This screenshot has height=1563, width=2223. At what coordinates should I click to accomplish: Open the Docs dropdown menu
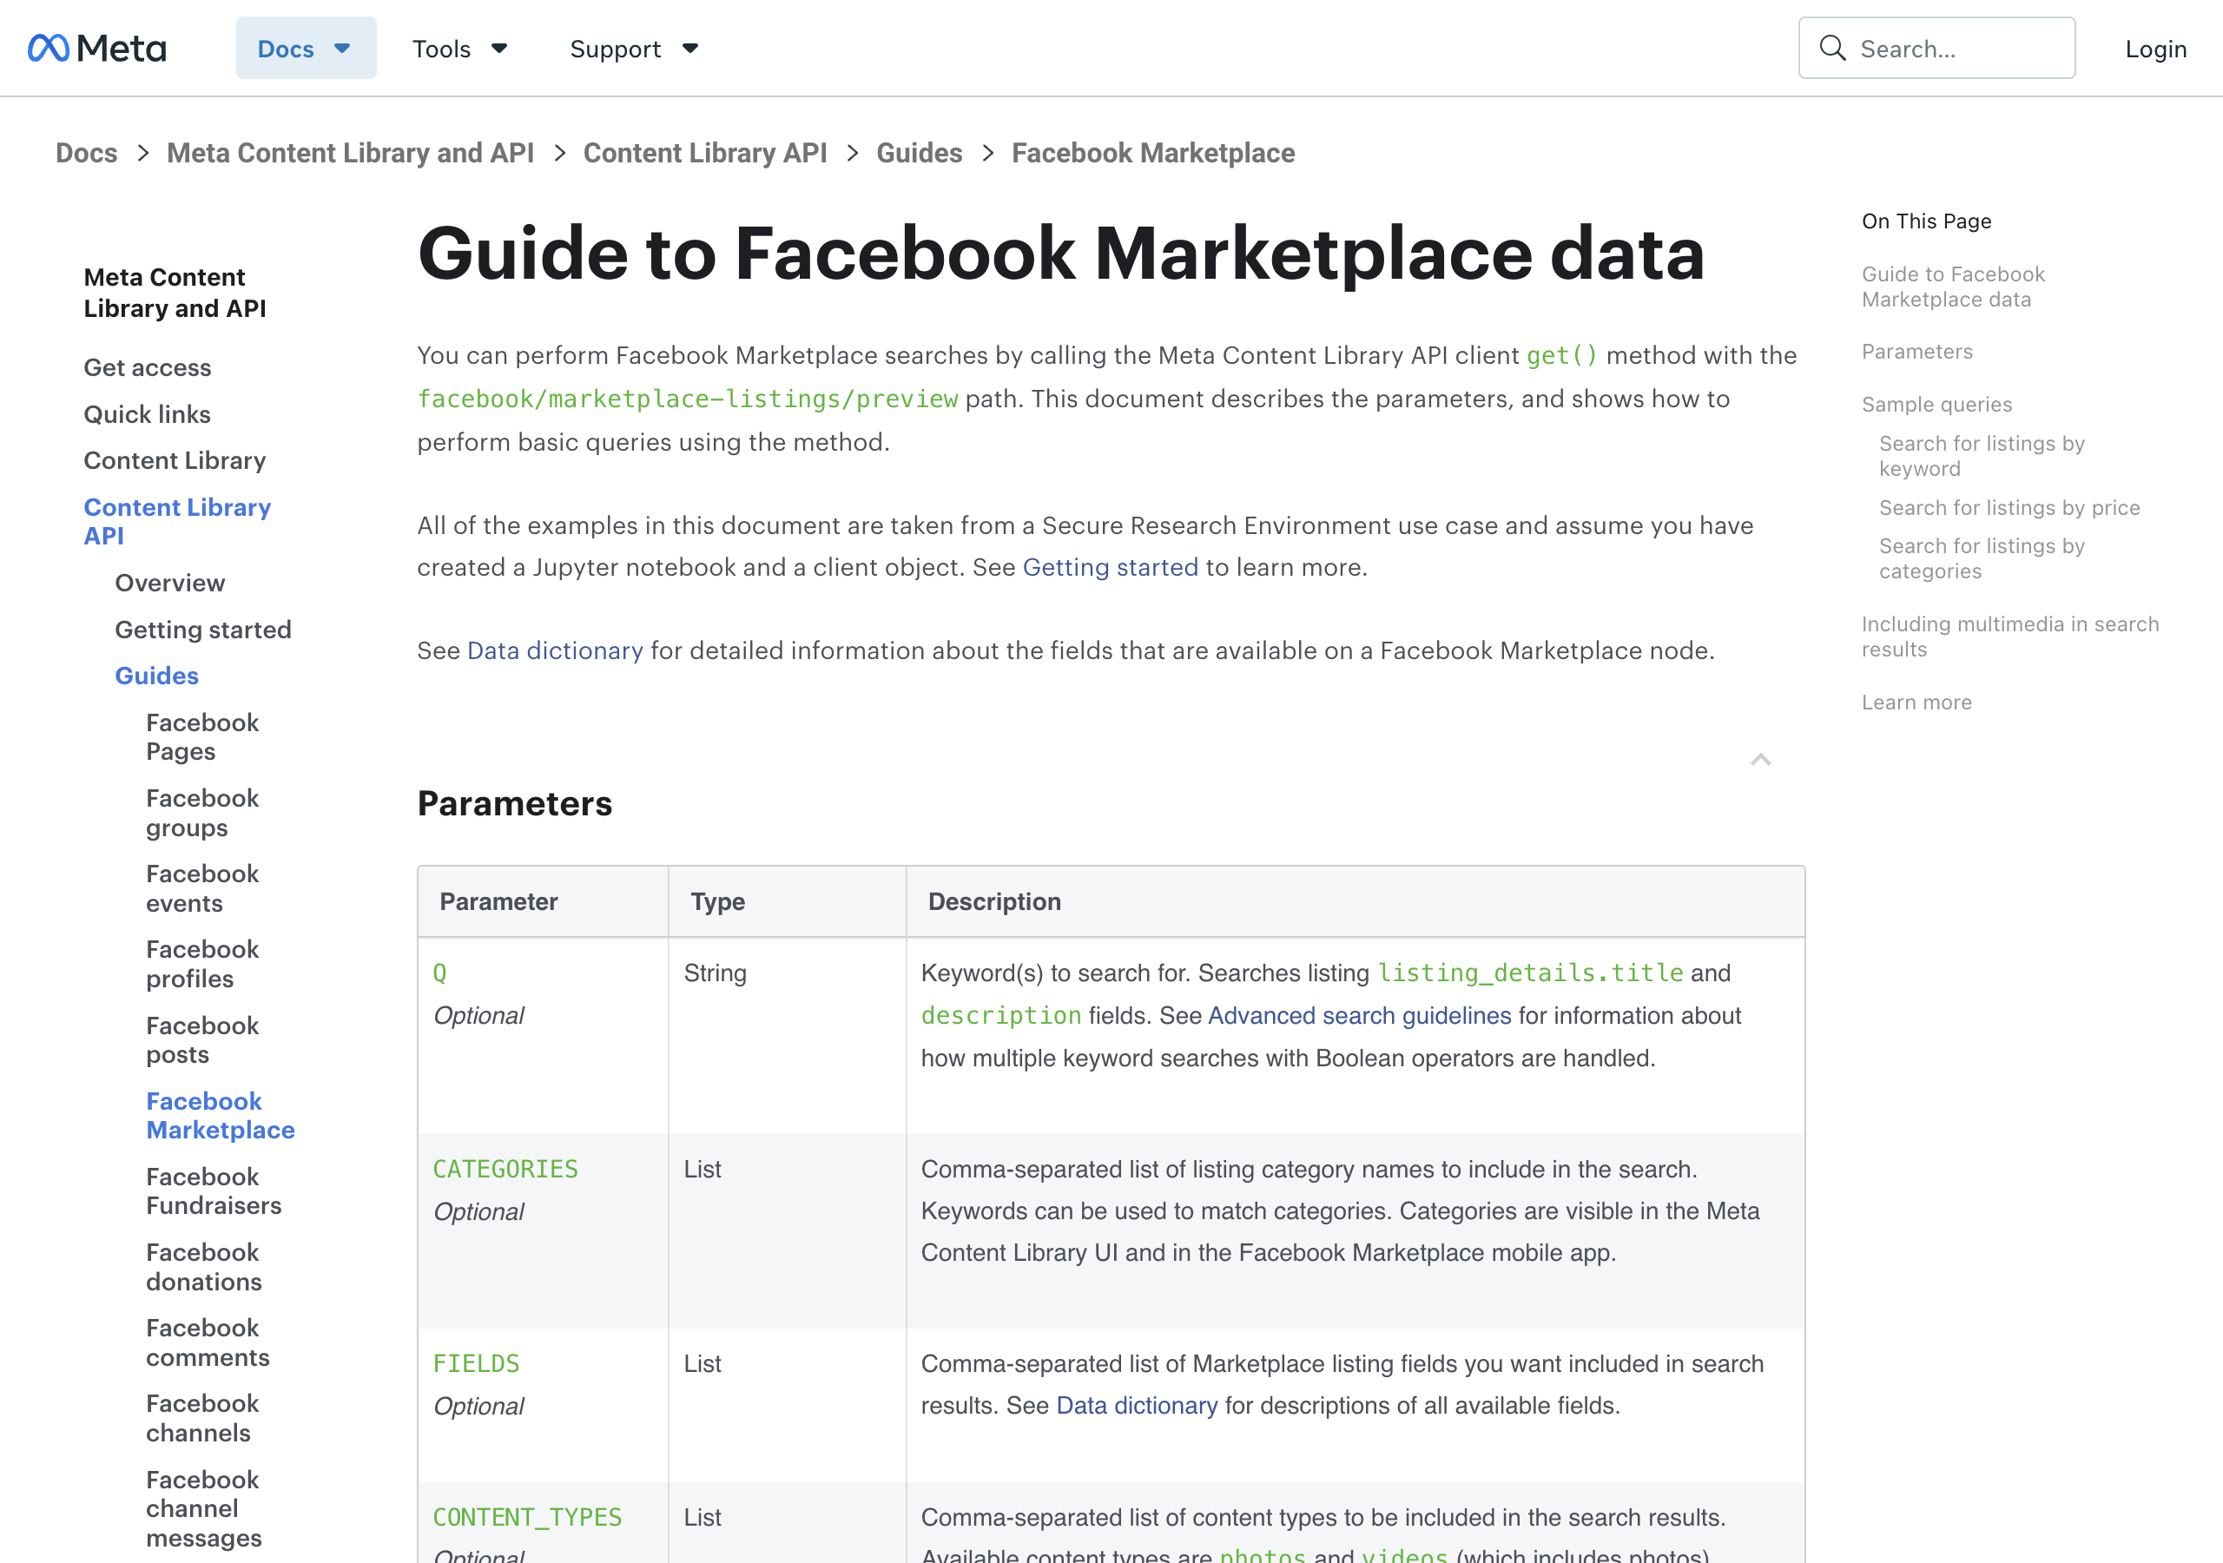[x=306, y=49]
